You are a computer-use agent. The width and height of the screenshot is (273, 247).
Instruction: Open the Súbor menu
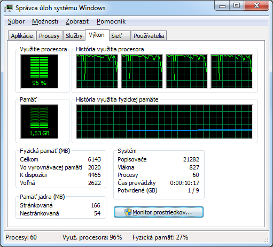point(16,21)
